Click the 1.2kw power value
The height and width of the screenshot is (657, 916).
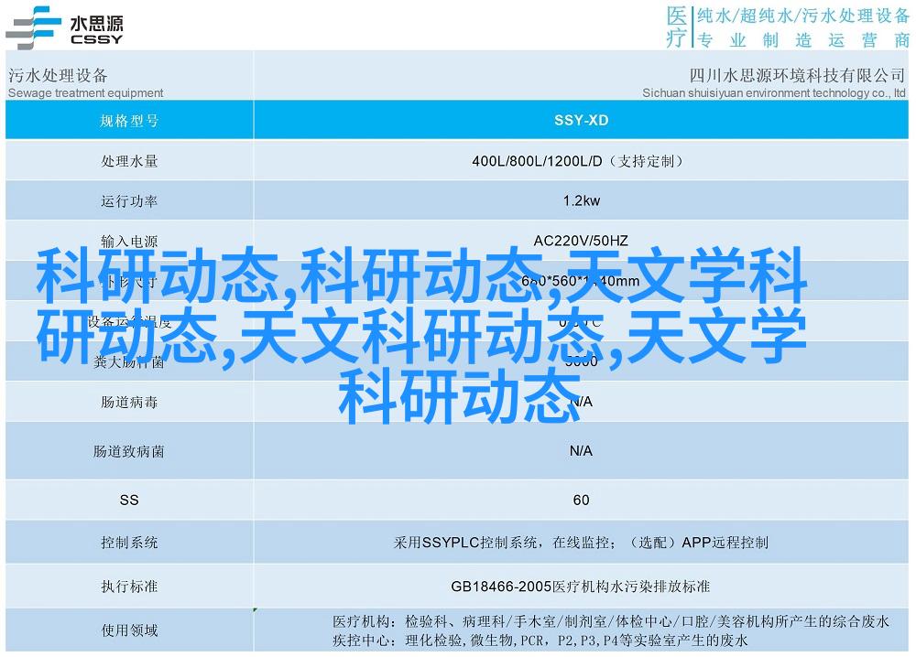pos(581,201)
